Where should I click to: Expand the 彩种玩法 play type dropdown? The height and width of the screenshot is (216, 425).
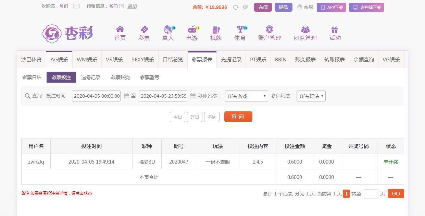coord(311,96)
